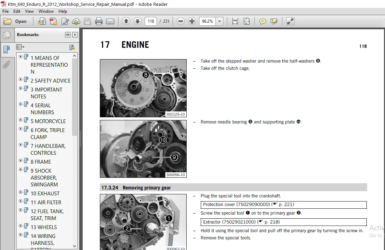Jump to 2 SAFETY ADVICE bookmark
This screenshot has height=250, width=385.
point(50,80)
